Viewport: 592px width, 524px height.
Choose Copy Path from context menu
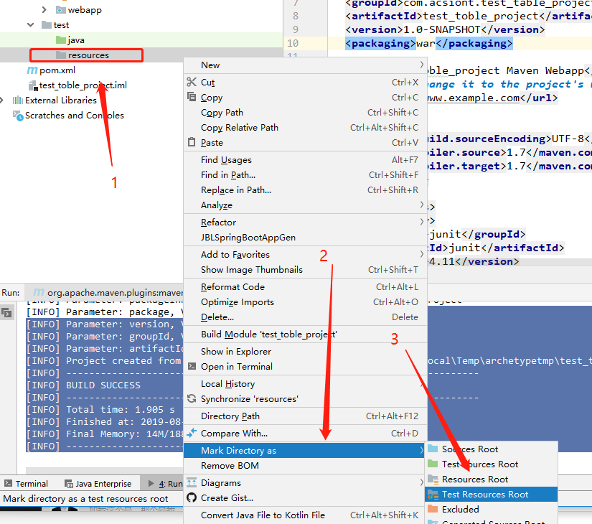tap(305, 113)
